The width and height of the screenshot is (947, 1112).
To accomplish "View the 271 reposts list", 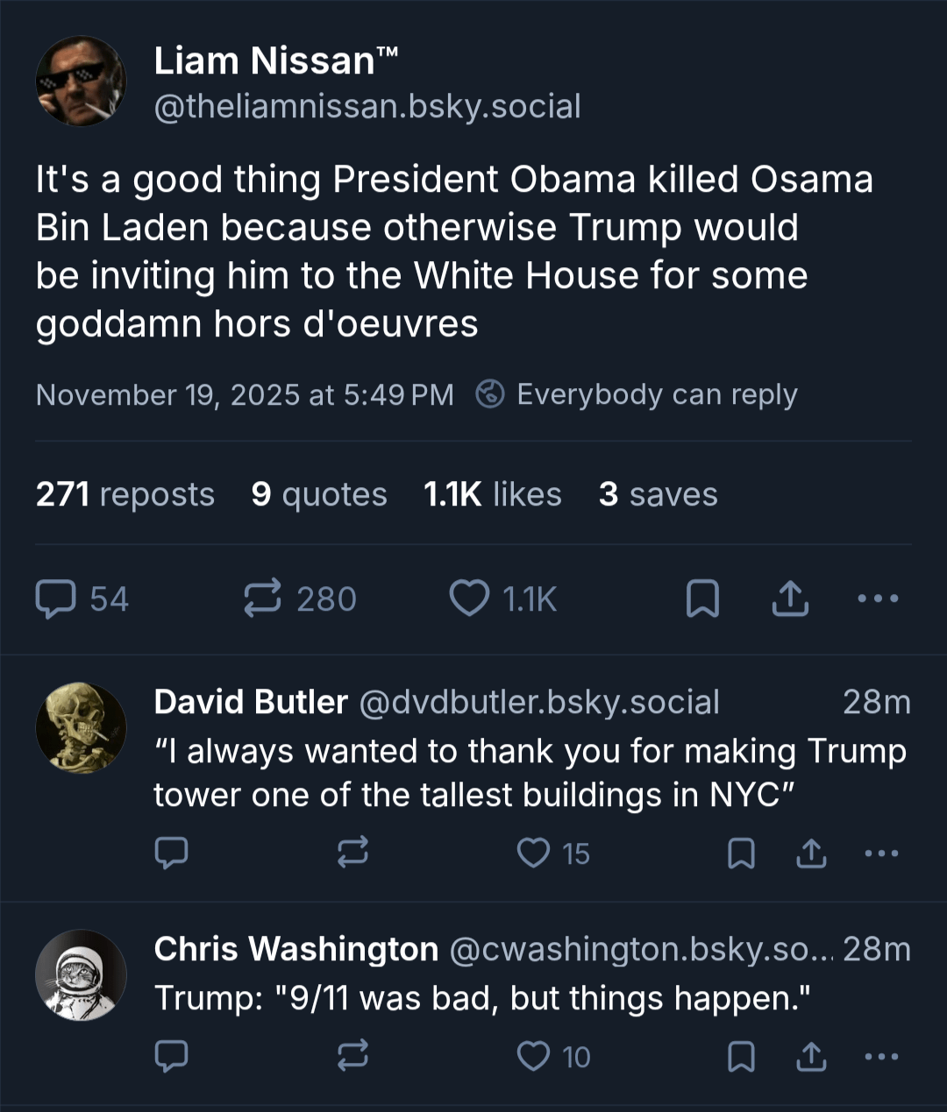I will pyautogui.click(x=125, y=495).
